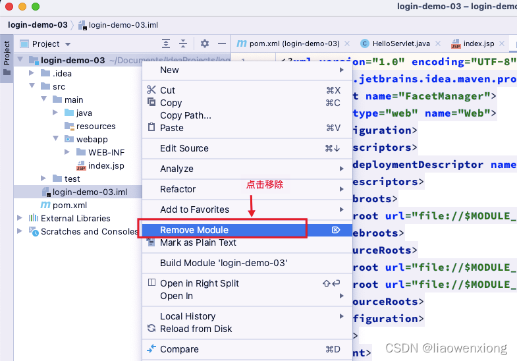Open Project panel settings gear

[205, 43]
